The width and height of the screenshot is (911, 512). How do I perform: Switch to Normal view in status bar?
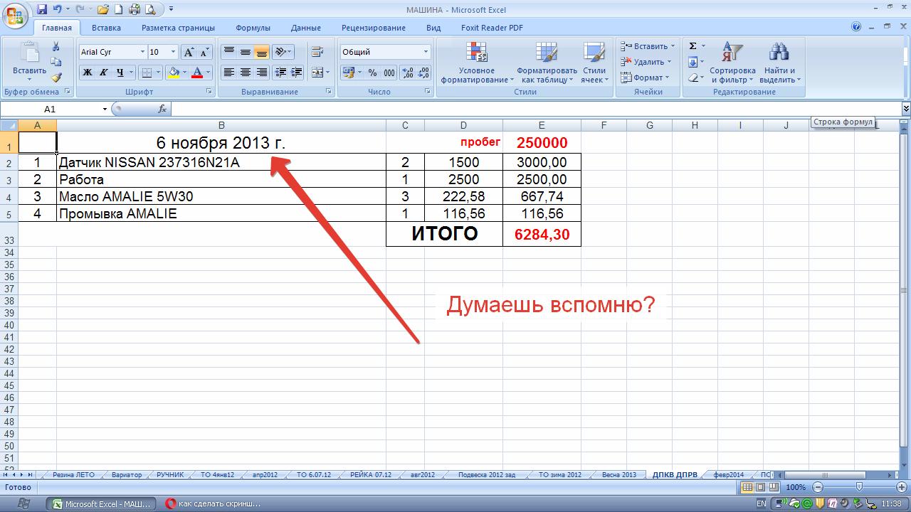click(x=747, y=487)
